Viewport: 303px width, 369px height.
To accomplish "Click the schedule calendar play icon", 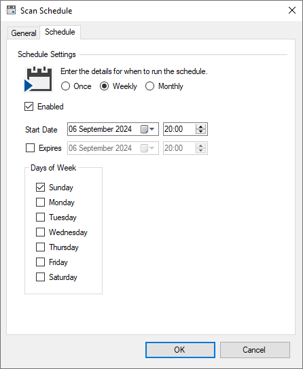I will [x=38, y=80].
